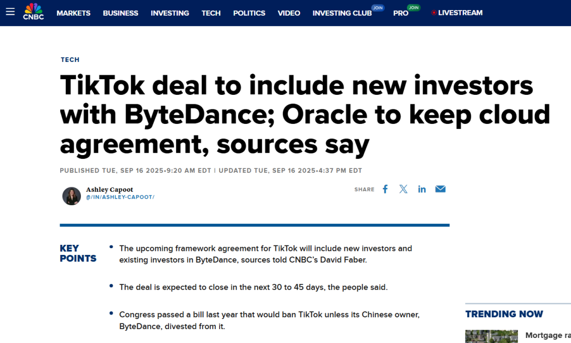Viewport: 571px width, 343px height.
Task: Share article via email icon
Action: [441, 189]
